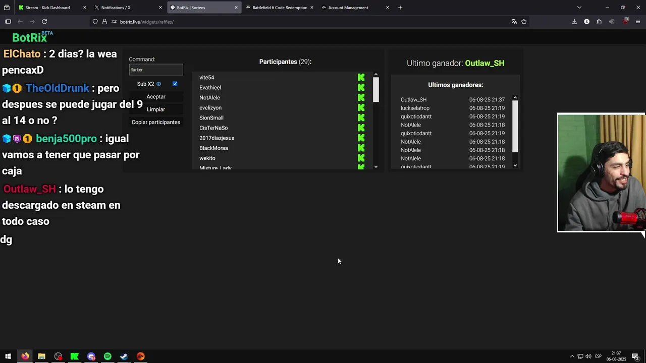Click the Kick icon beside vite54
This screenshot has height=363, width=646.
[361, 77]
